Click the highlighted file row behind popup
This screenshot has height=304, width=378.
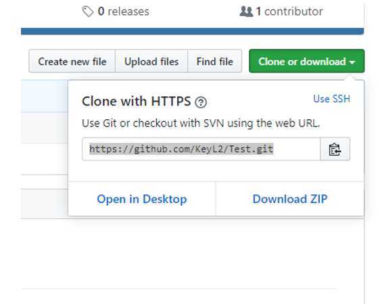45,96
